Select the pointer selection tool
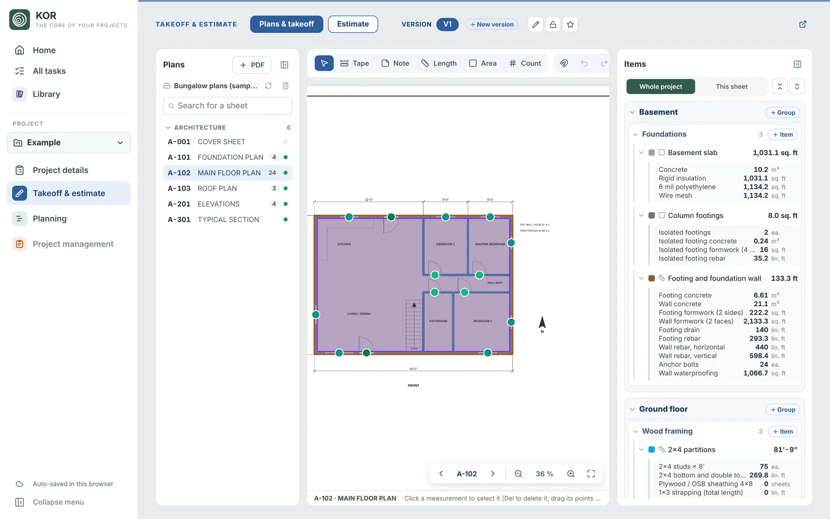Viewport: 830px width, 519px height. [x=324, y=63]
